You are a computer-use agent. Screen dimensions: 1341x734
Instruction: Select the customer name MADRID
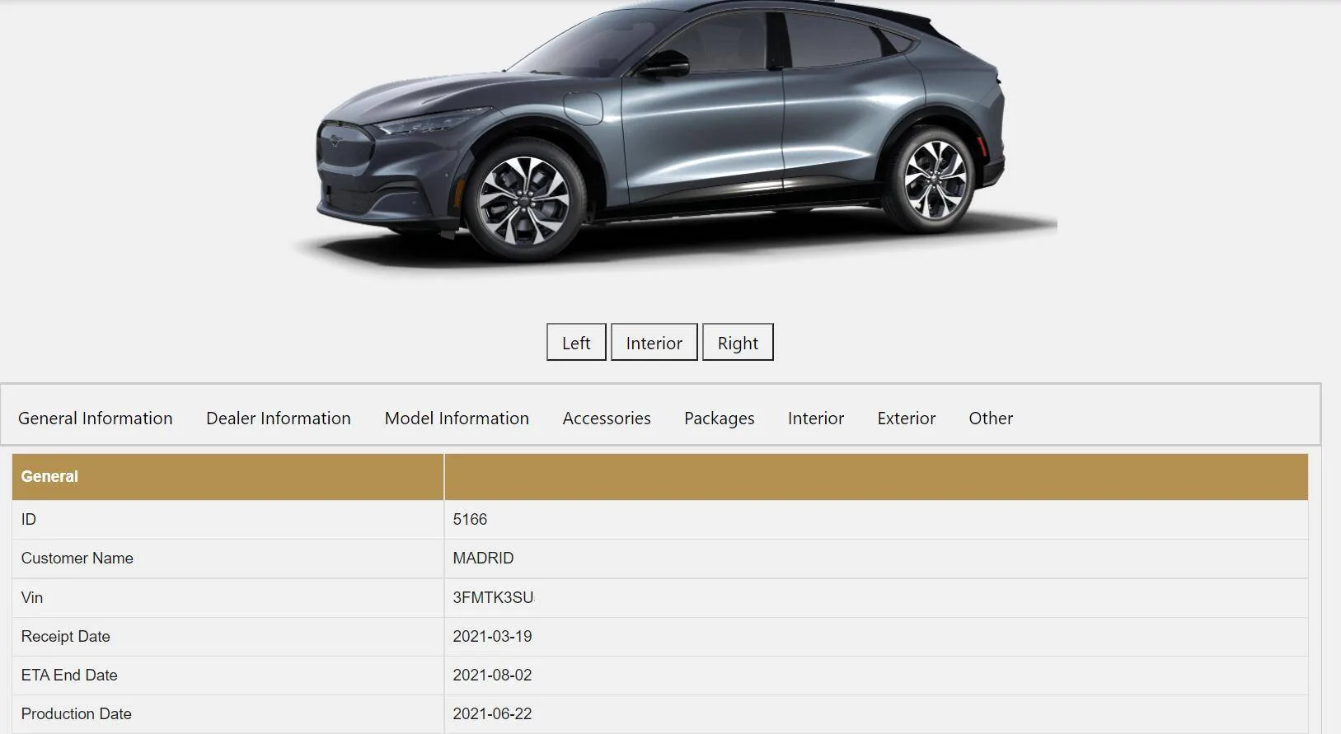point(483,558)
